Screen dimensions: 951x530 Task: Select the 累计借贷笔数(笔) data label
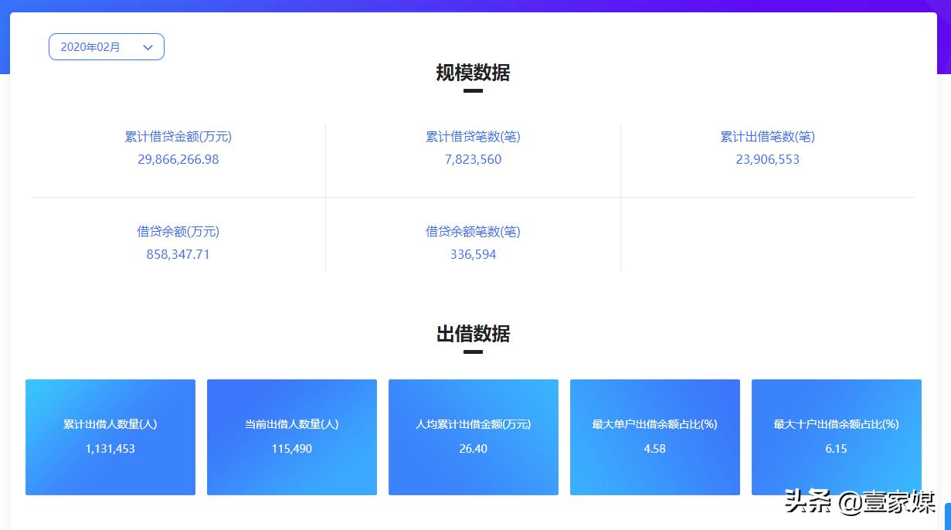pyautogui.click(x=473, y=137)
